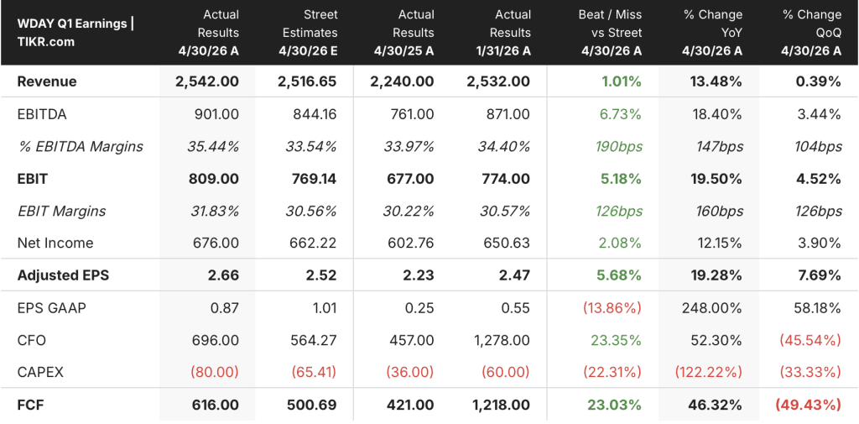Click FCF YoY change 46.32%
The image size is (859, 424).
click(716, 406)
